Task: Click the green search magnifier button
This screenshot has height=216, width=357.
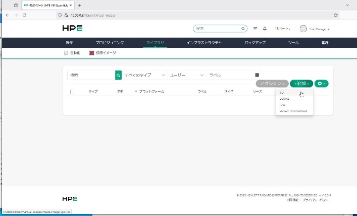Action: [x=119, y=75]
